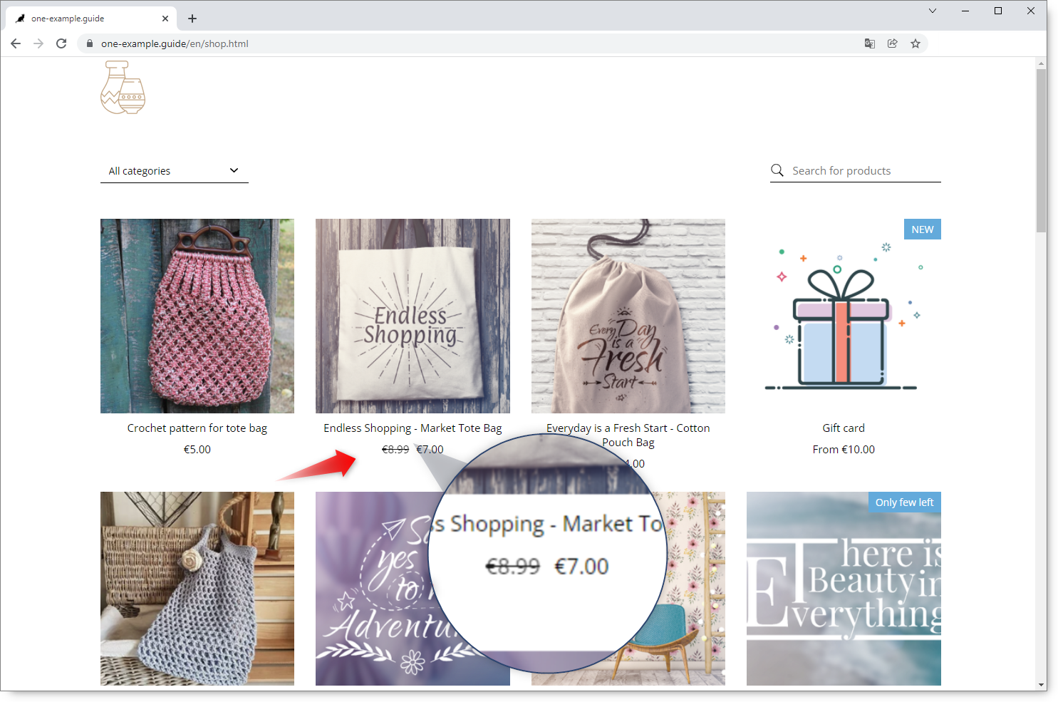This screenshot has width=1058, height=702.
Task: Click the page scroll down arrow
Action: pyautogui.click(x=1041, y=685)
